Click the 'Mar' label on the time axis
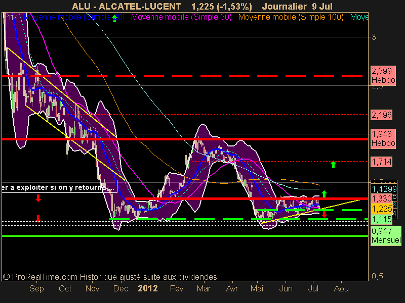The height and width of the screenshot is (303, 405). (204, 288)
